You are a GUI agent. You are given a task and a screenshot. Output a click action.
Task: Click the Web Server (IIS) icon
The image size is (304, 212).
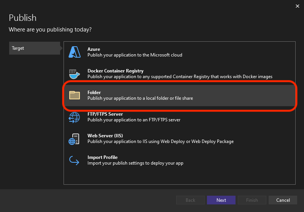click(x=75, y=139)
